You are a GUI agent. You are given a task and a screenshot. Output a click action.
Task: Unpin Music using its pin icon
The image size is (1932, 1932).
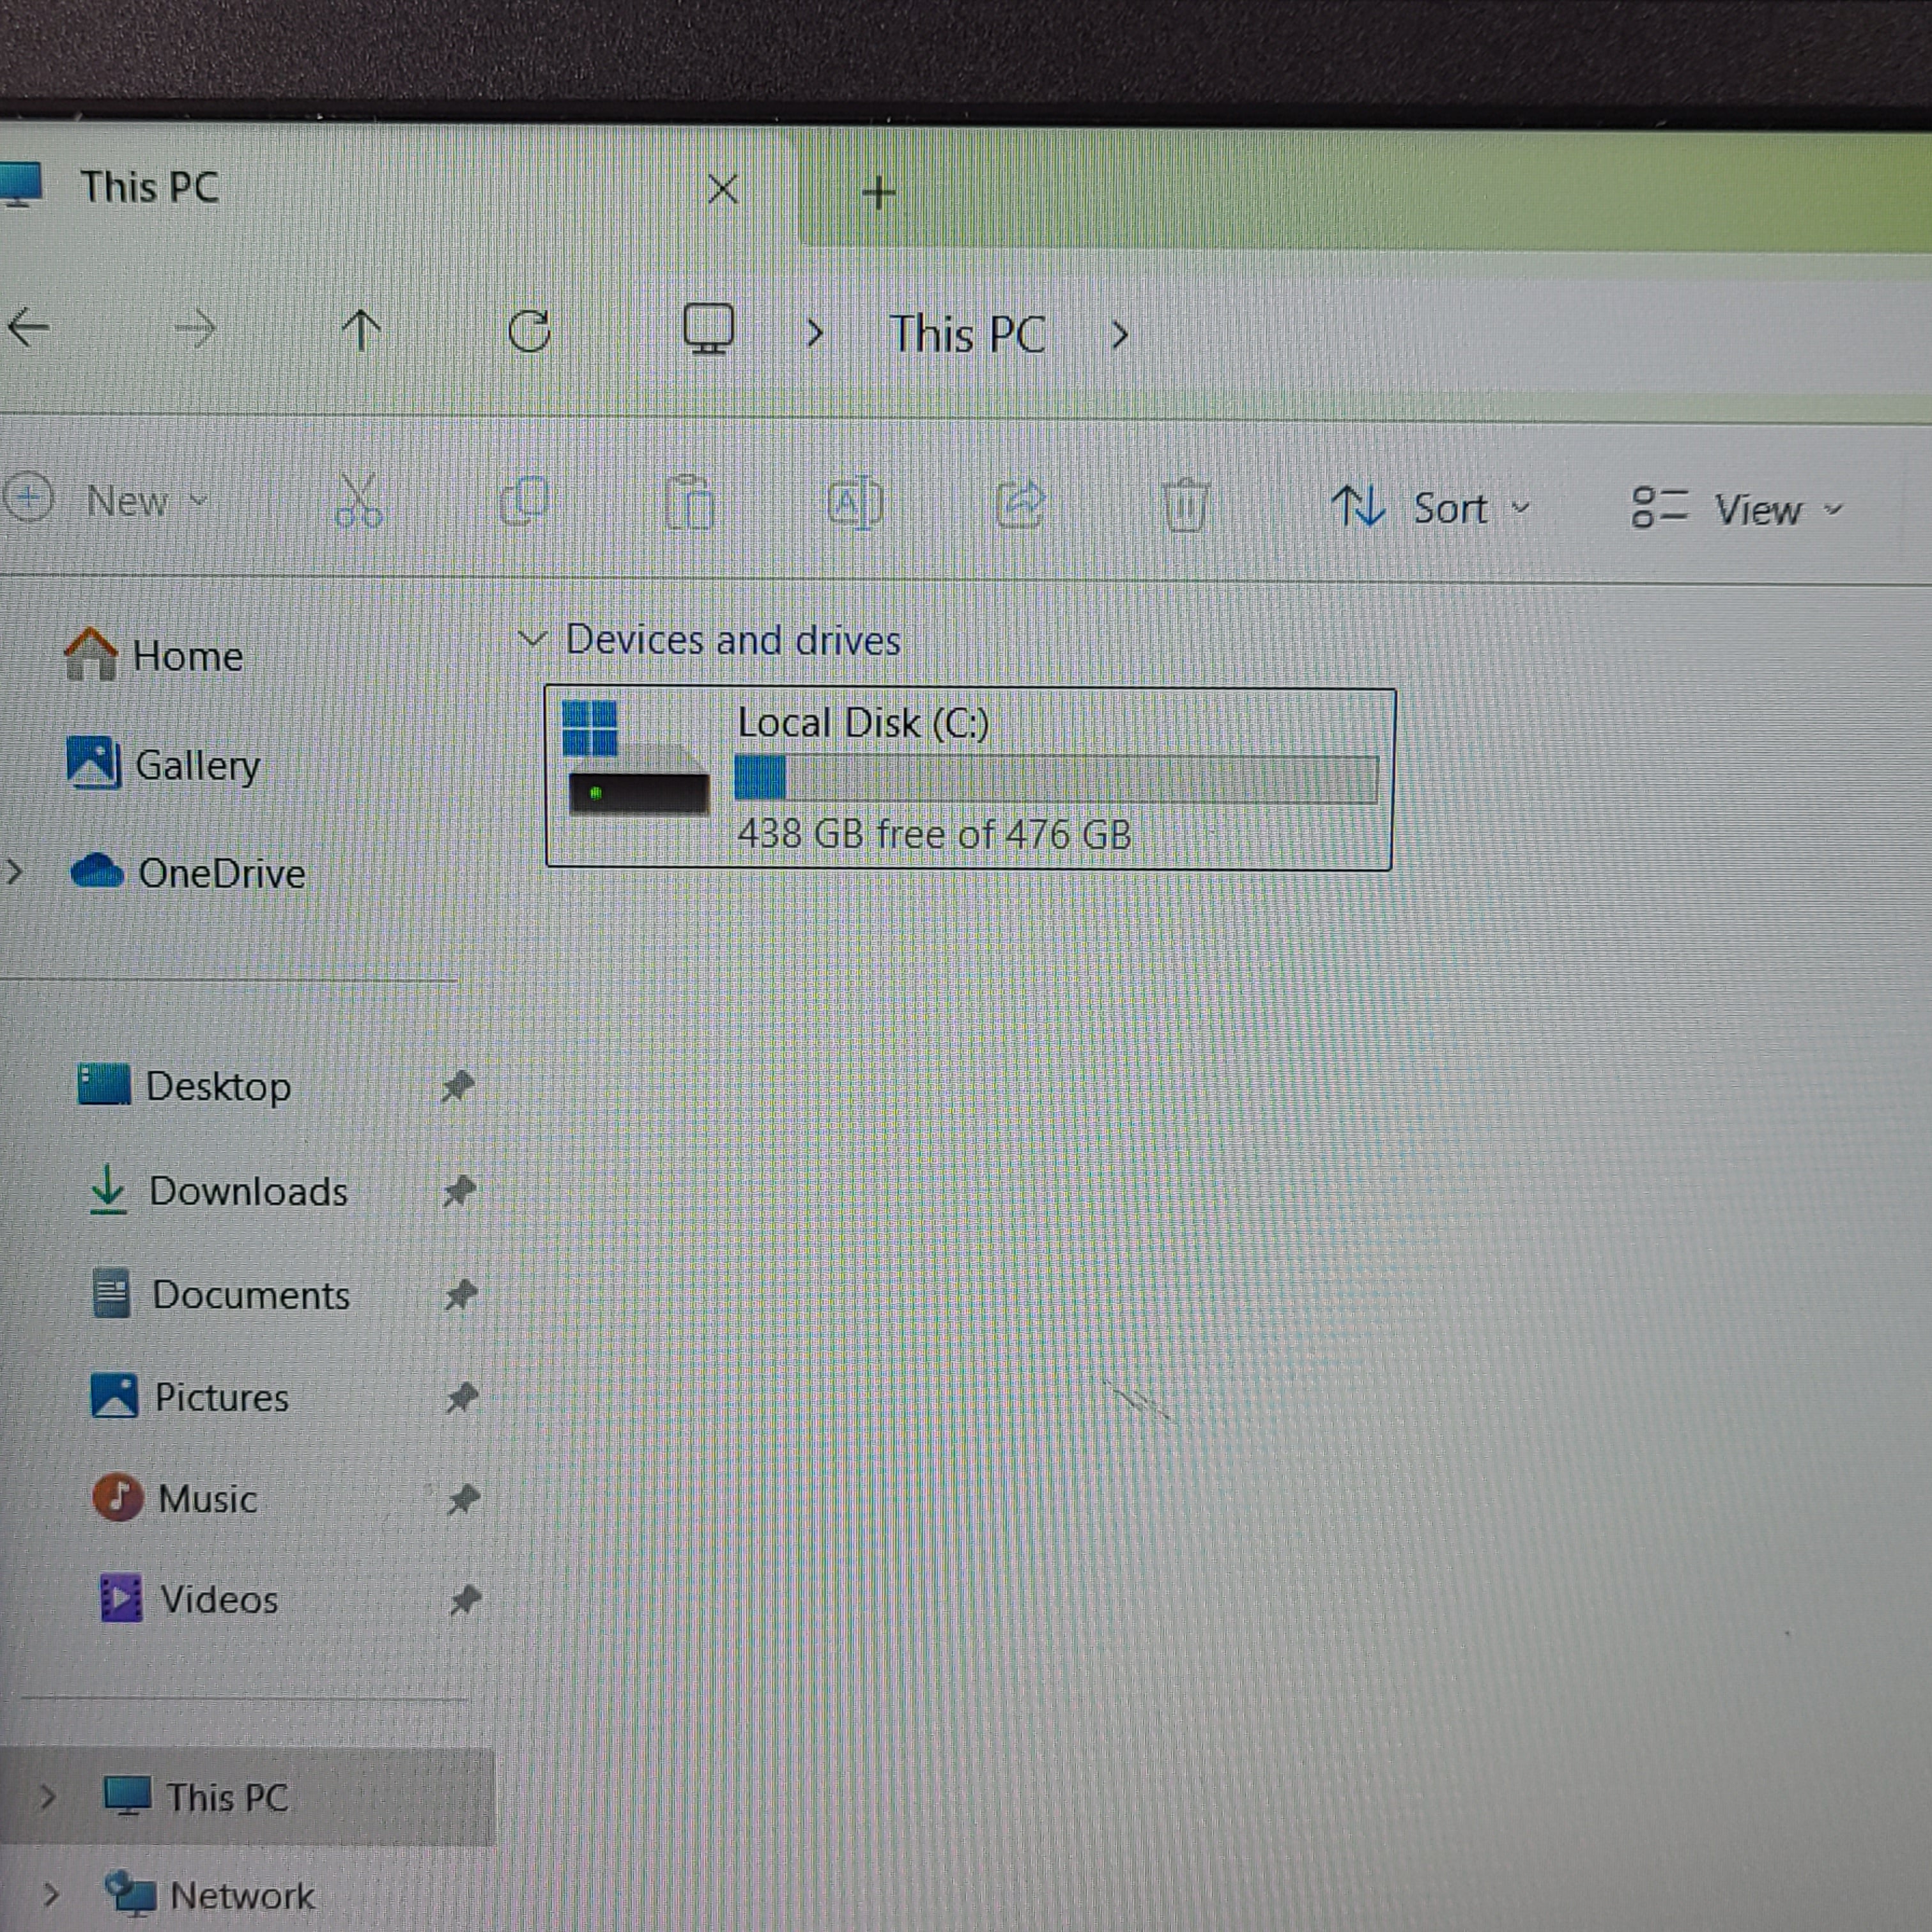(463, 1499)
